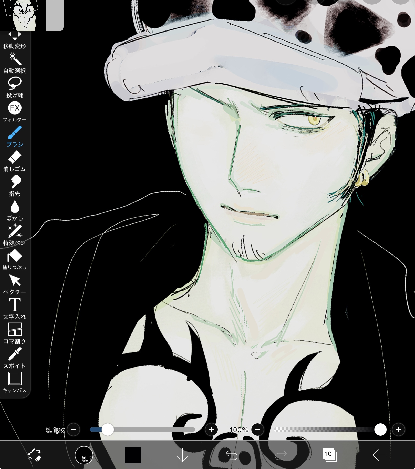Open the 文字入れ text tool
The height and width of the screenshot is (469, 415).
coord(15,309)
